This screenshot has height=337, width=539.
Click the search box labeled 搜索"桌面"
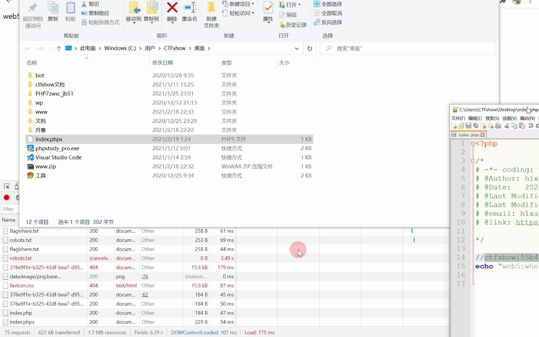click(407, 48)
